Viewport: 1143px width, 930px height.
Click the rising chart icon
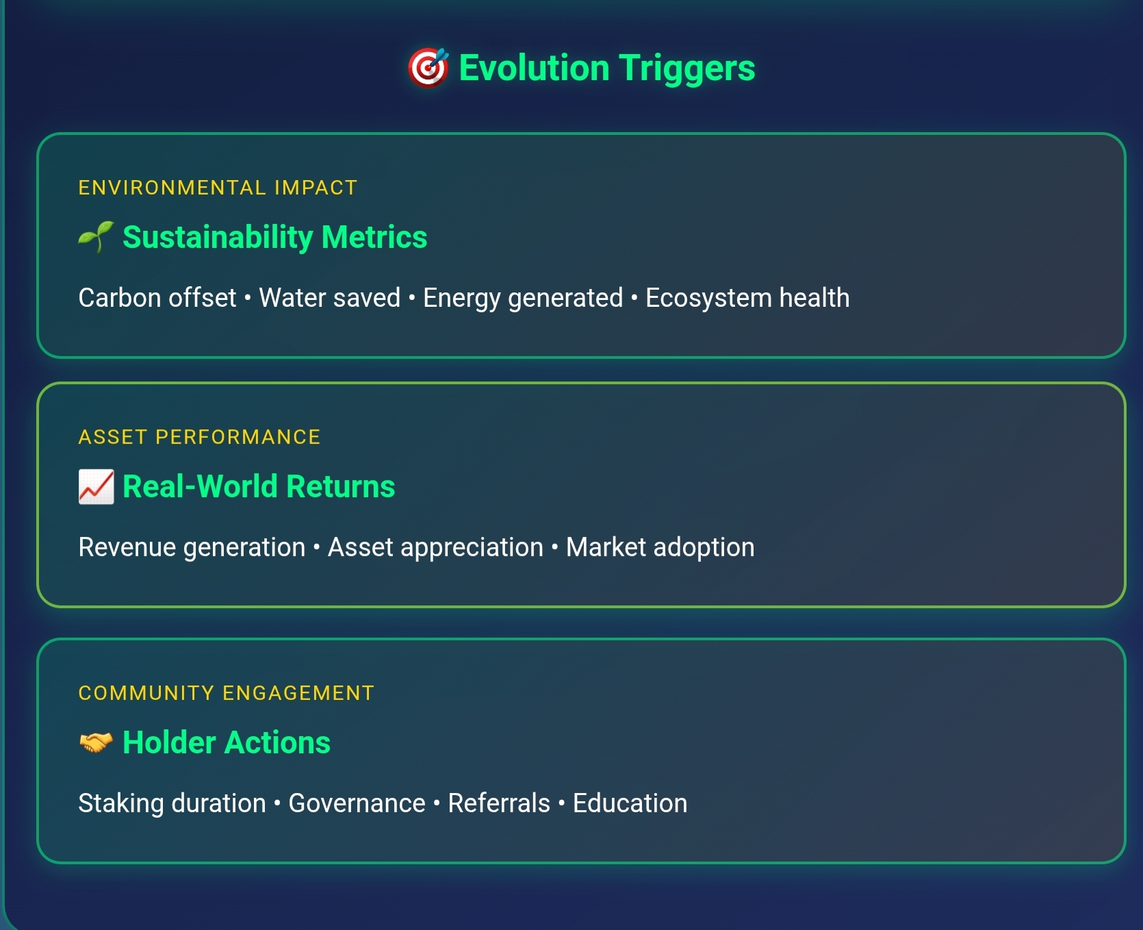(x=96, y=487)
